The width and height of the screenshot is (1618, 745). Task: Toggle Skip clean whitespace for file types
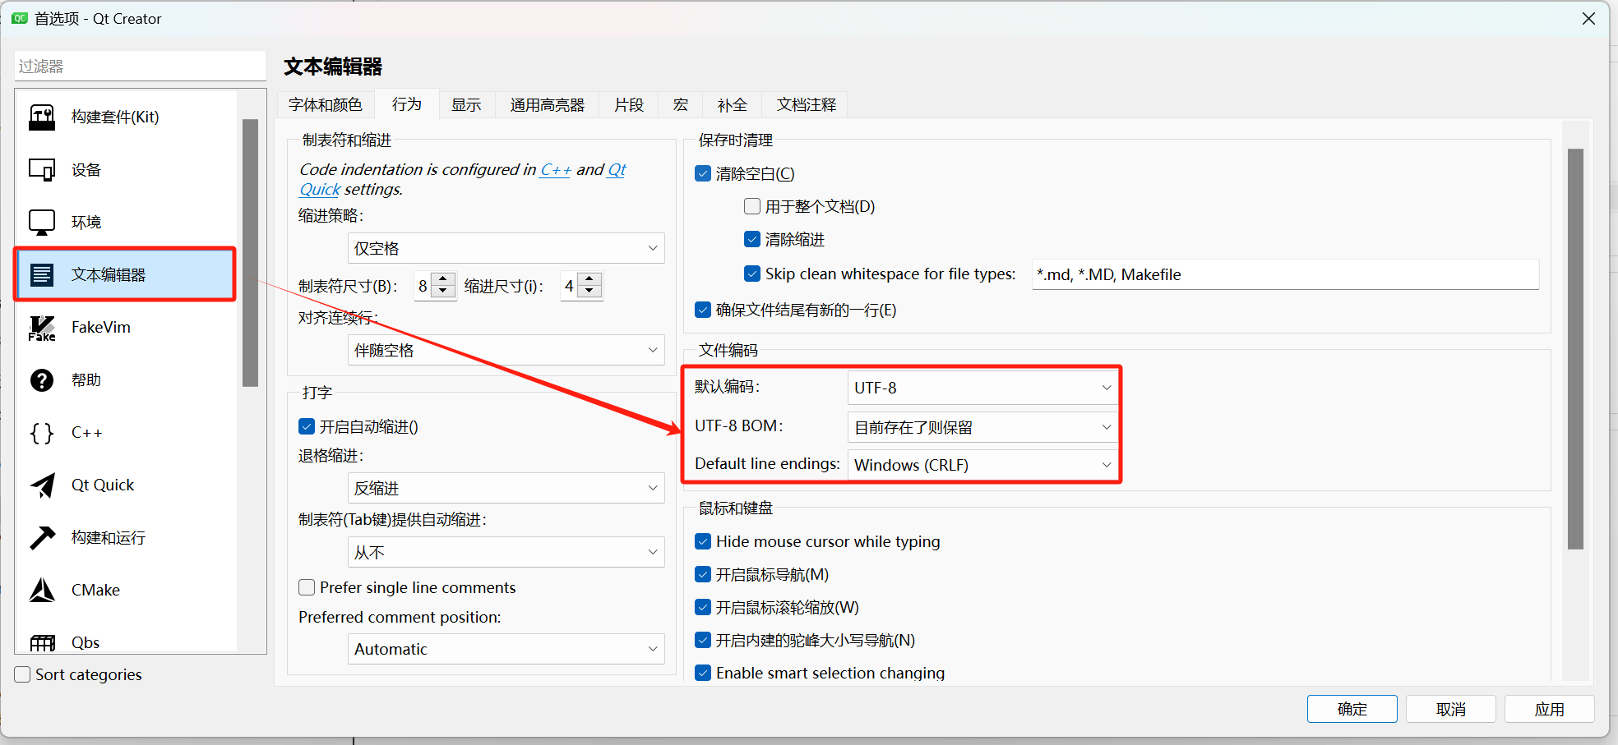(752, 274)
